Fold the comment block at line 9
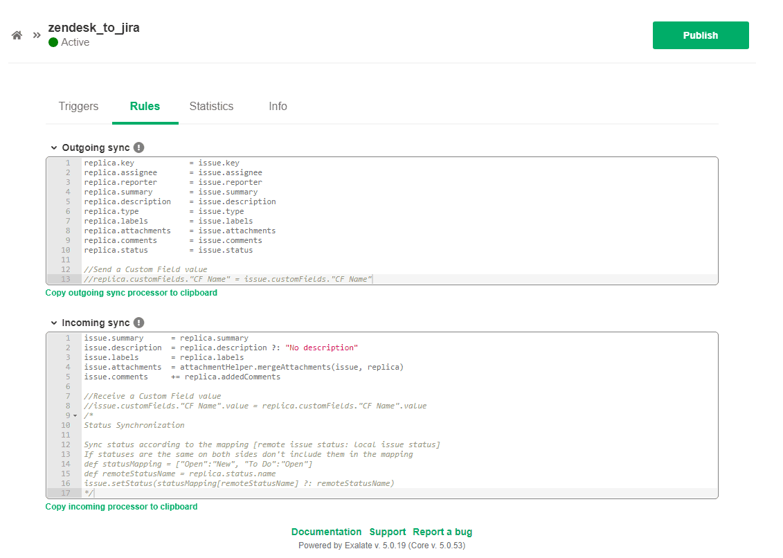783x558 pixels. point(75,415)
